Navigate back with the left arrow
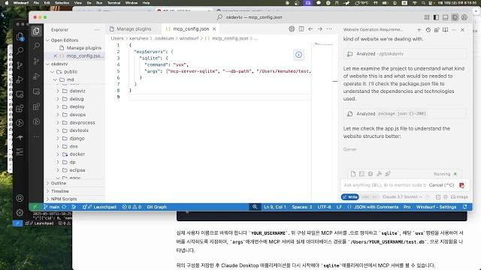 (310, 28)
